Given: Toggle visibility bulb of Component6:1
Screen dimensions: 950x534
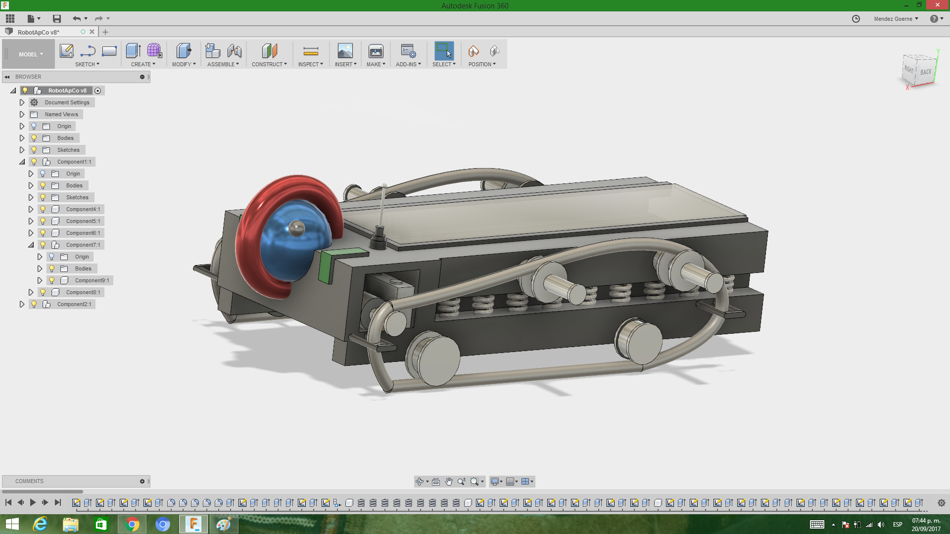Looking at the screenshot, I should [x=43, y=233].
